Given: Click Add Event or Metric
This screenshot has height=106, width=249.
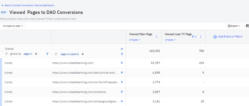Looking at the screenshot, I should click(228, 37).
